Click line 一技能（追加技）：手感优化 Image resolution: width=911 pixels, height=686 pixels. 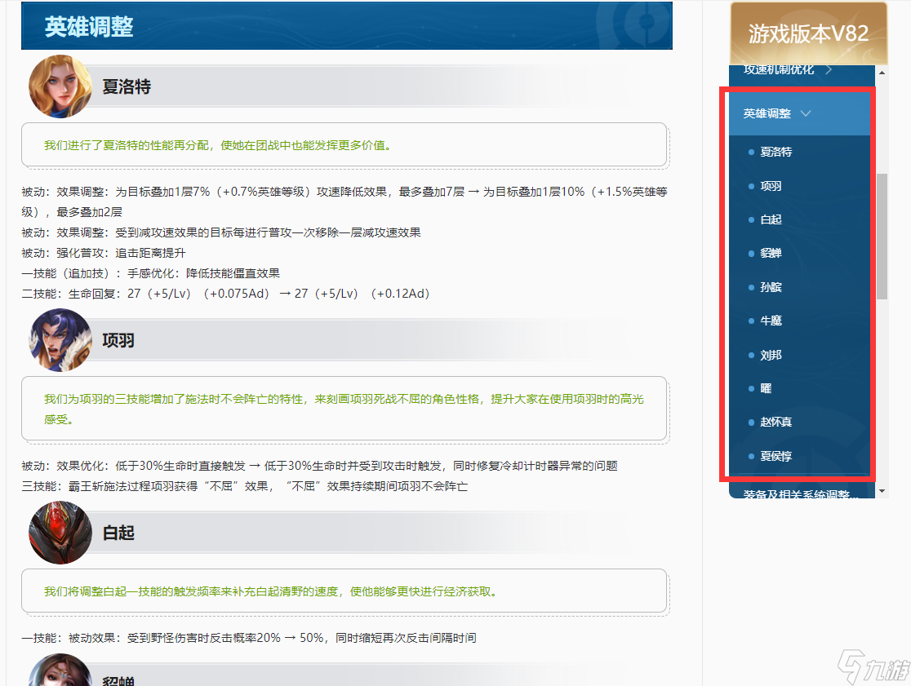coord(150,273)
